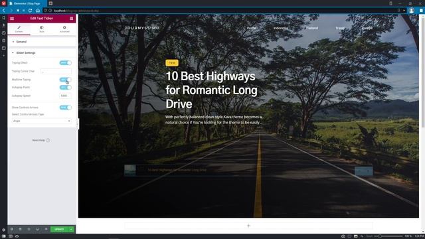Open the Vivaldi menu logo icon
The height and width of the screenshot is (239, 425).
click(x=3, y=3)
